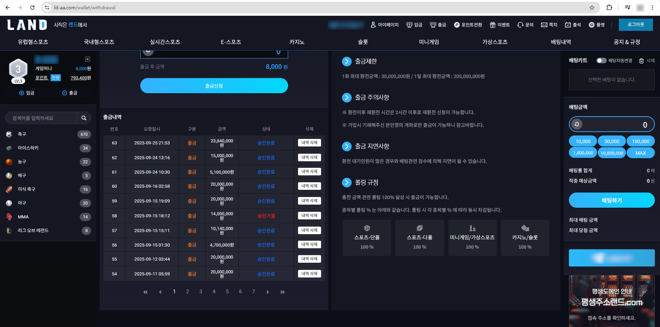Open the 슬롯 menu

[363, 42]
